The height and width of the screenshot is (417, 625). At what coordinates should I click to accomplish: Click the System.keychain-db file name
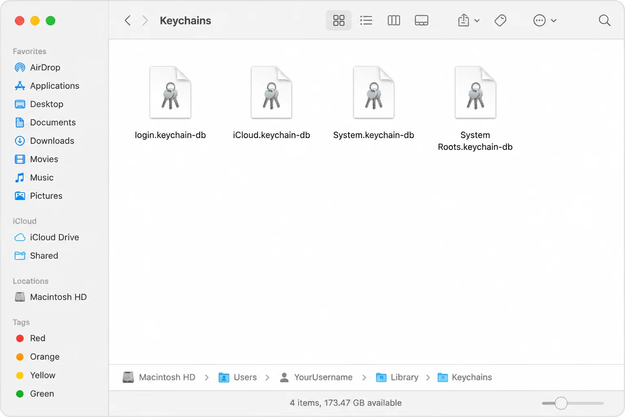pos(374,135)
